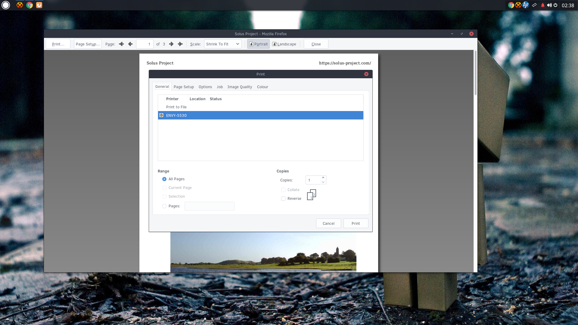
Task: Select the Current Page radio button
Action: (164, 188)
